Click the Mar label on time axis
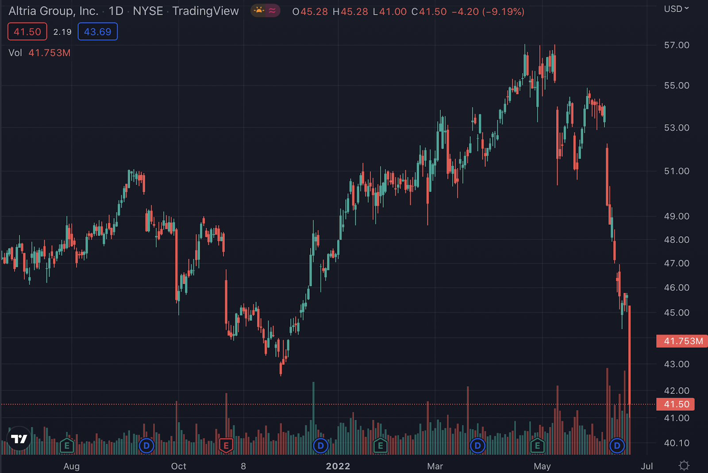 (435, 466)
